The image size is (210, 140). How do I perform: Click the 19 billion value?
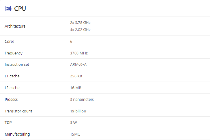[x=78, y=111]
